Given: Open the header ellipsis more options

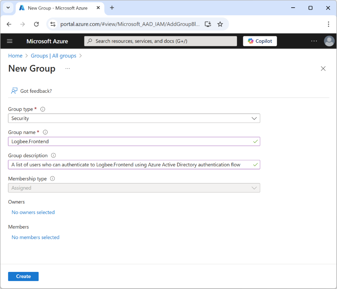Looking at the screenshot, I should click(x=314, y=41).
